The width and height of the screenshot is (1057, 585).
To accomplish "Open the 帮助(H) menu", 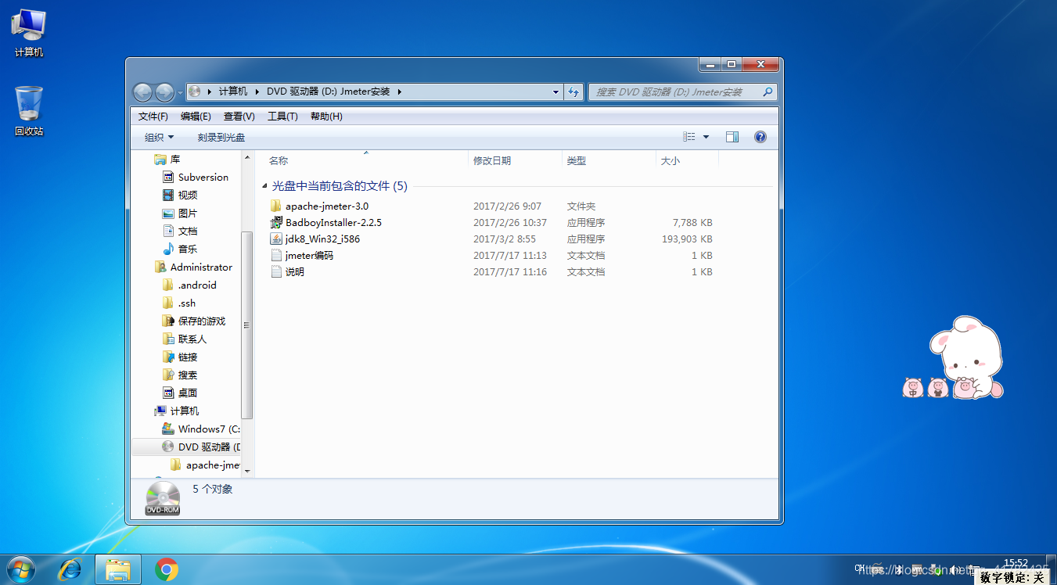I will (x=326, y=116).
